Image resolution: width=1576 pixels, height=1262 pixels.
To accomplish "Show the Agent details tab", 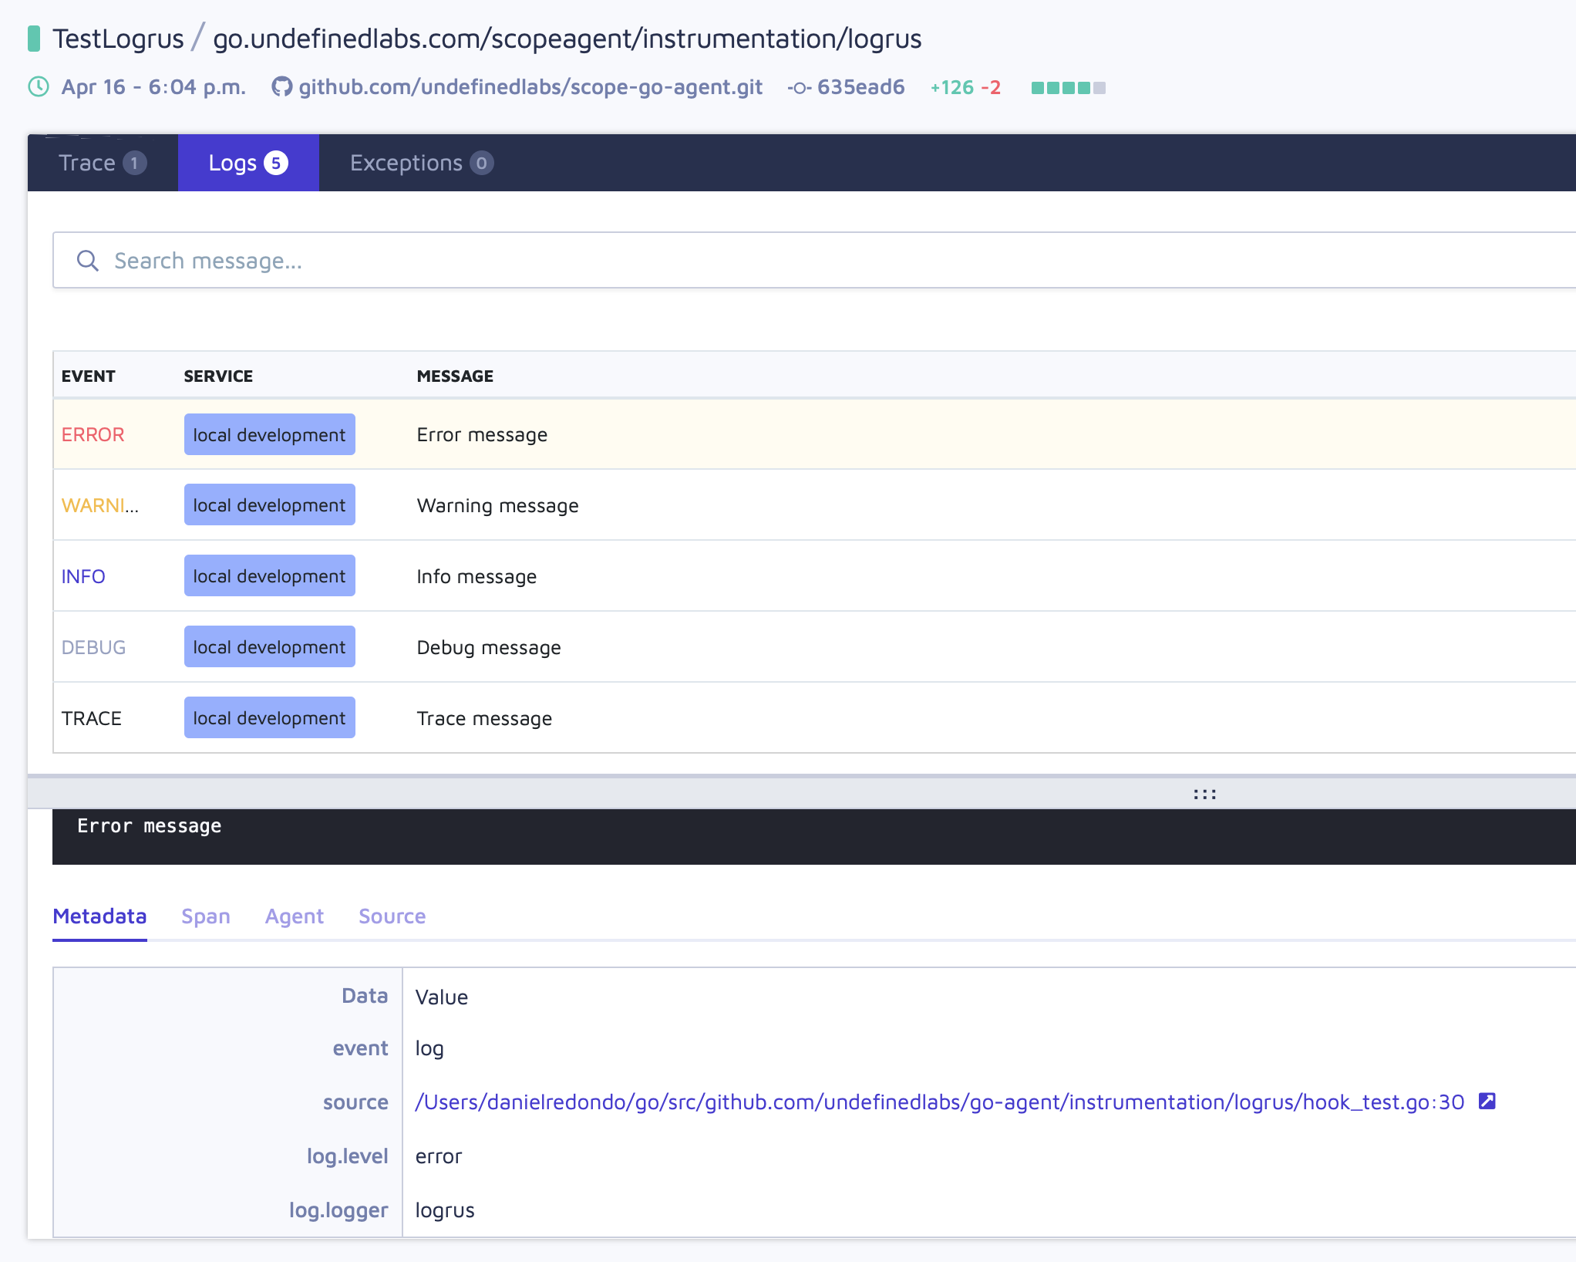I will click(294, 916).
